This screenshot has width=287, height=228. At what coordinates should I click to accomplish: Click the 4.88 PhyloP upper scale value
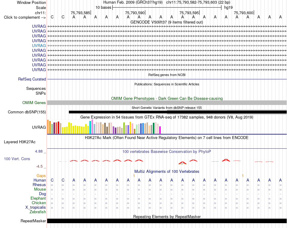point(39,151)
